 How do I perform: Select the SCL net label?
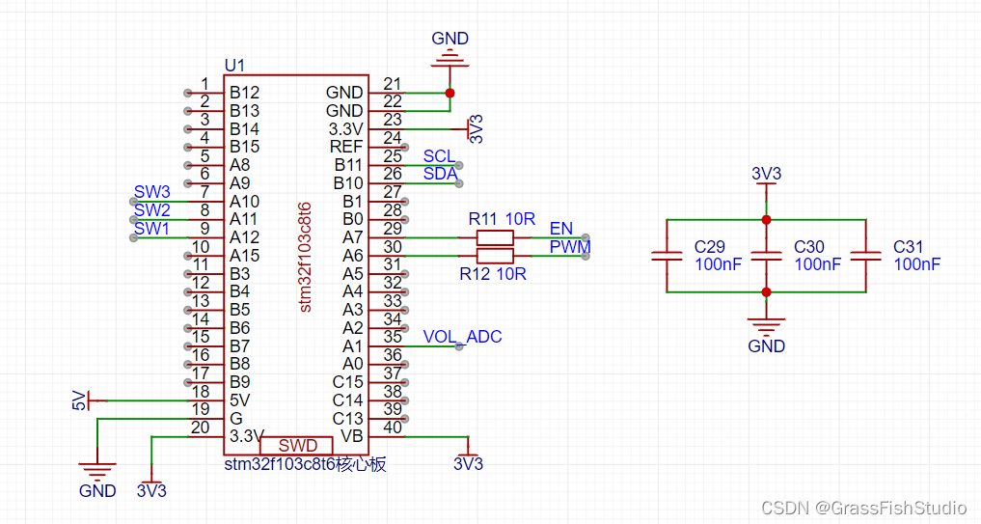[439, 156]
